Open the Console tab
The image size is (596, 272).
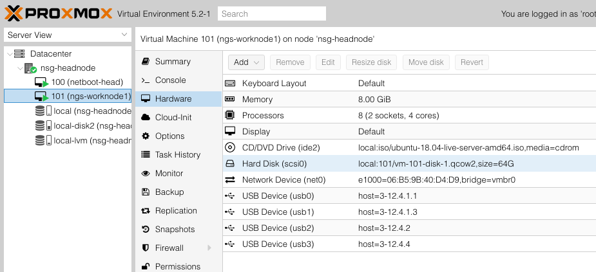click(x=170, y=80)
